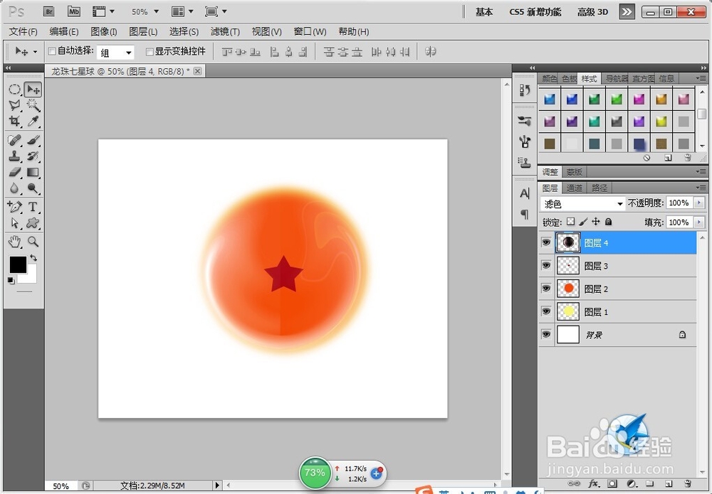
Task: Reset default foreground and background colors
Action: [x=11, y=281]
